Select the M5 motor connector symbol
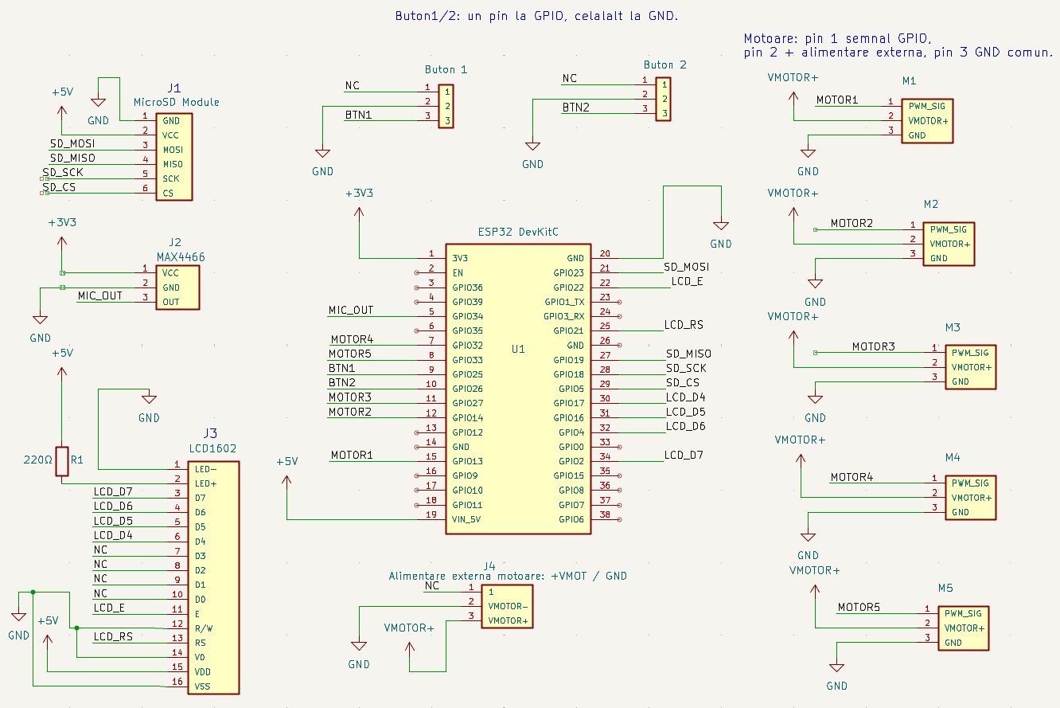 tap(963, 628)
